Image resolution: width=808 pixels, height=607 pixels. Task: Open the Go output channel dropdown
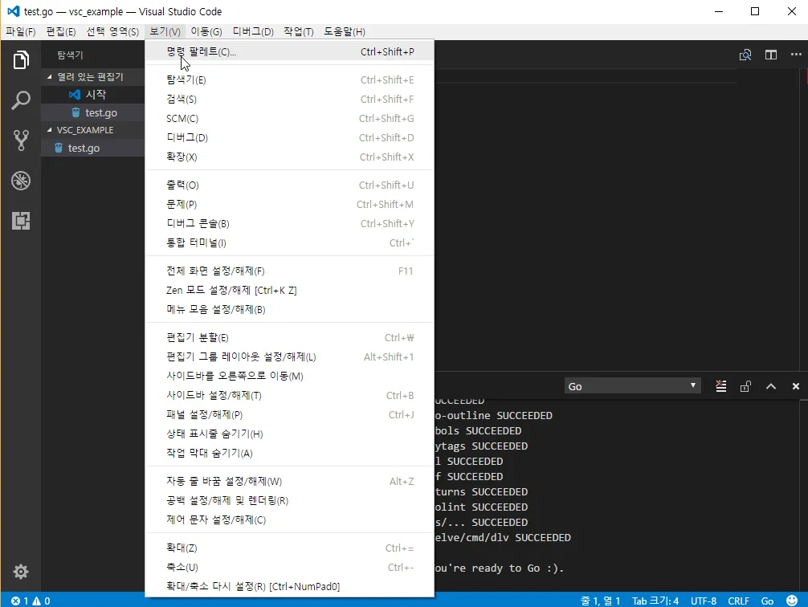tap(632, 386)
